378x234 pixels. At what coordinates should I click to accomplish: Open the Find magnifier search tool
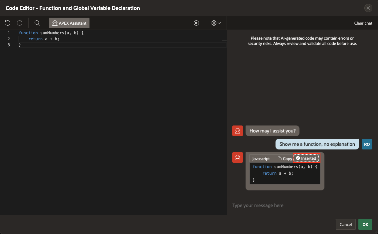coord(37,23)
